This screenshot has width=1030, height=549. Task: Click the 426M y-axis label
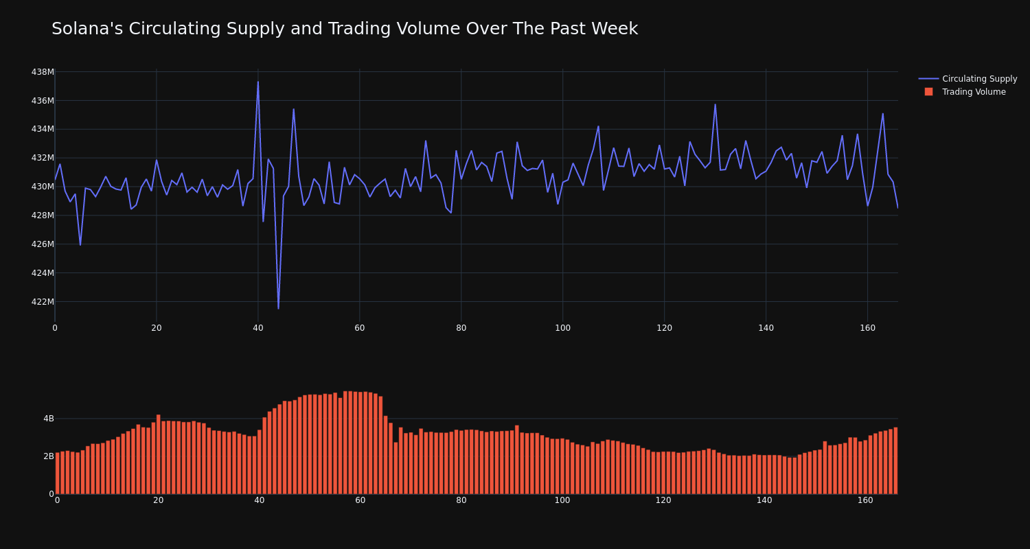43,244
